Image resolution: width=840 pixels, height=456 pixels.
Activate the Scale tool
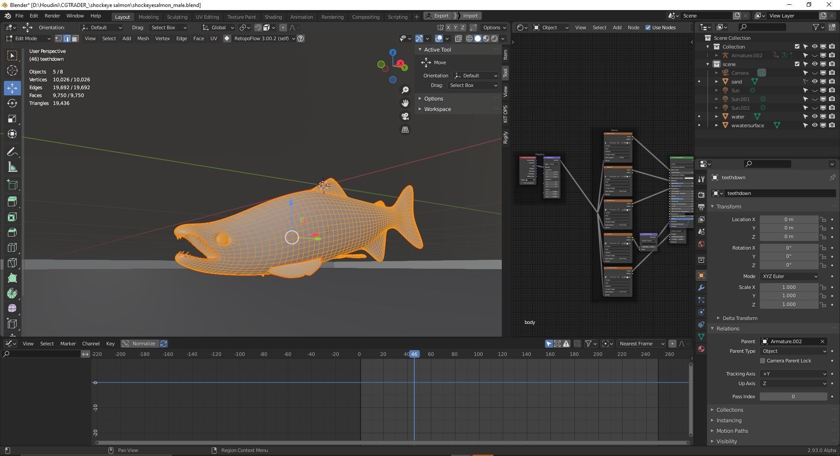(x=12, y=119)
